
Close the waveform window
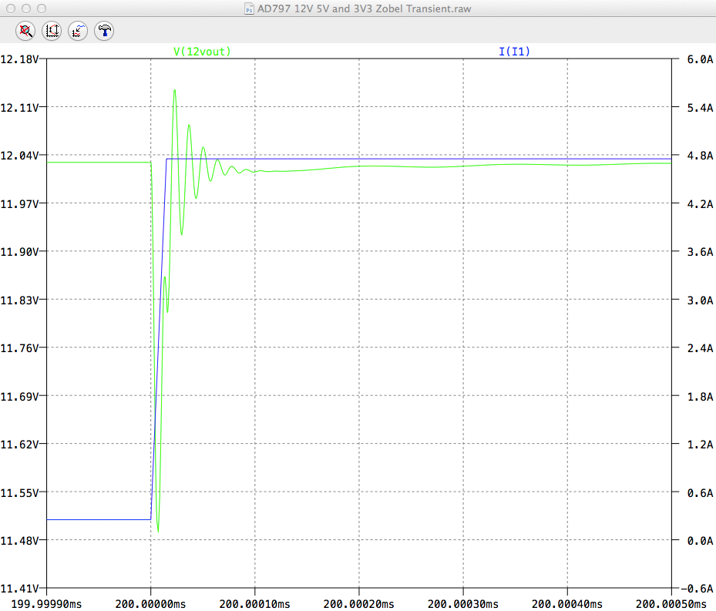11,8
